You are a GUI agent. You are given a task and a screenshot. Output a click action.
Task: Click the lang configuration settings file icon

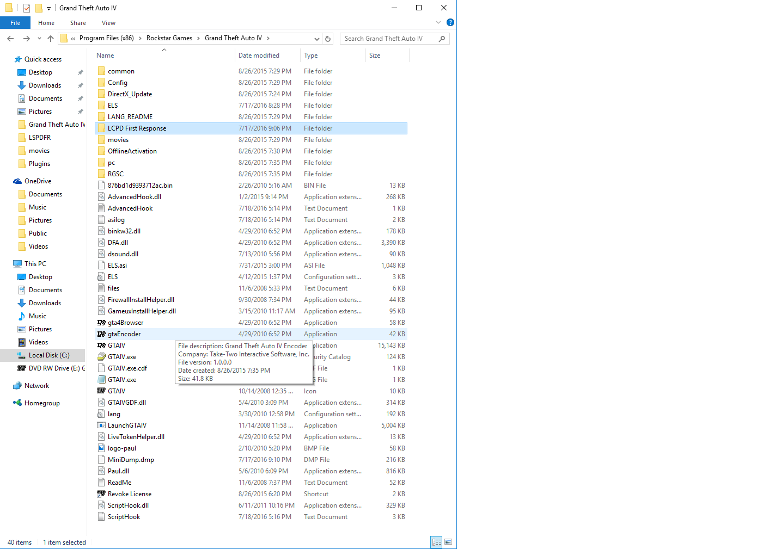pyautogui.click(x=101, y=414)
